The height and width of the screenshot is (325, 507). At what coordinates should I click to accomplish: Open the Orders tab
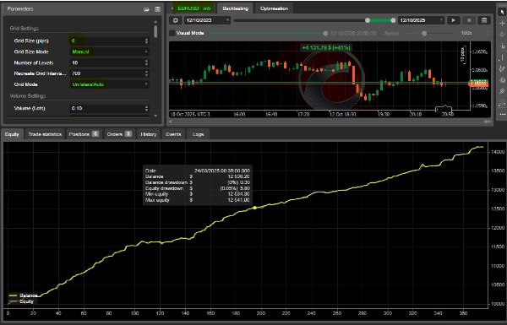coord(119,134)
